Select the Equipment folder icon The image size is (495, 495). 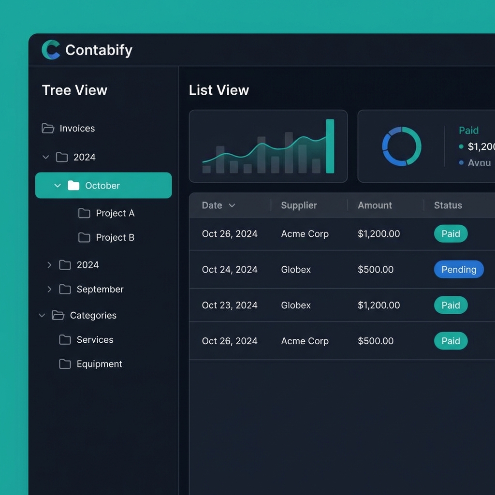65,364
